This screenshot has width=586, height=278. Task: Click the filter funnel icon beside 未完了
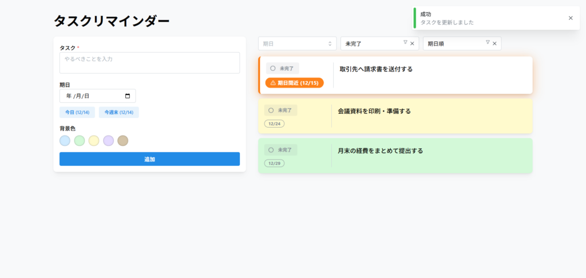click(405, 42)
